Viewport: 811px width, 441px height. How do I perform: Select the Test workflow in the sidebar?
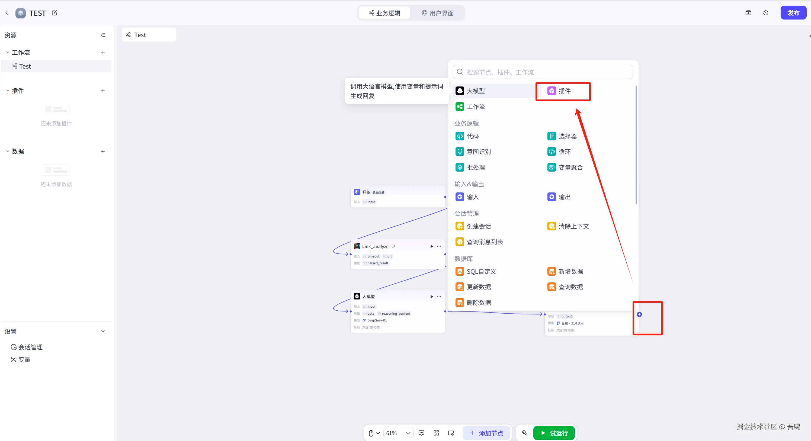tap(25, 66)
